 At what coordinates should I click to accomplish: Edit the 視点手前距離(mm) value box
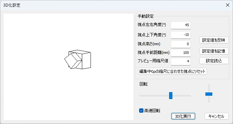180,53
